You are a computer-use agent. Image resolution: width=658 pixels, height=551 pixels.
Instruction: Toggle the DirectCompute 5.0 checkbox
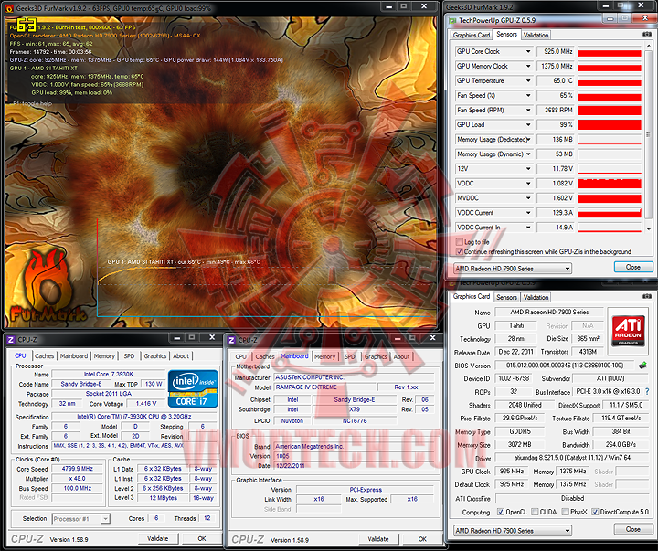click(x=595, y=512)
